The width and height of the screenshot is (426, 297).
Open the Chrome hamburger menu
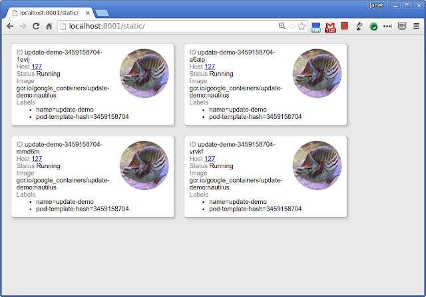pyautogui.click(x=416, y=26)
